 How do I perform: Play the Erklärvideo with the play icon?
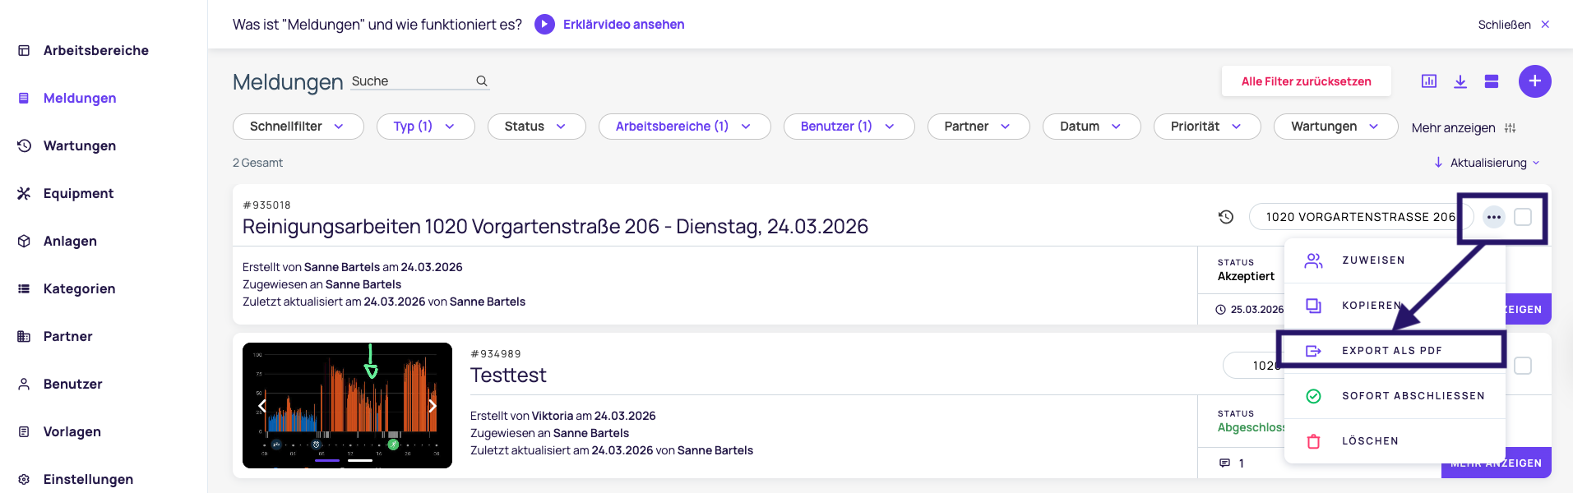pyautogui.click(x=544, y=25)
